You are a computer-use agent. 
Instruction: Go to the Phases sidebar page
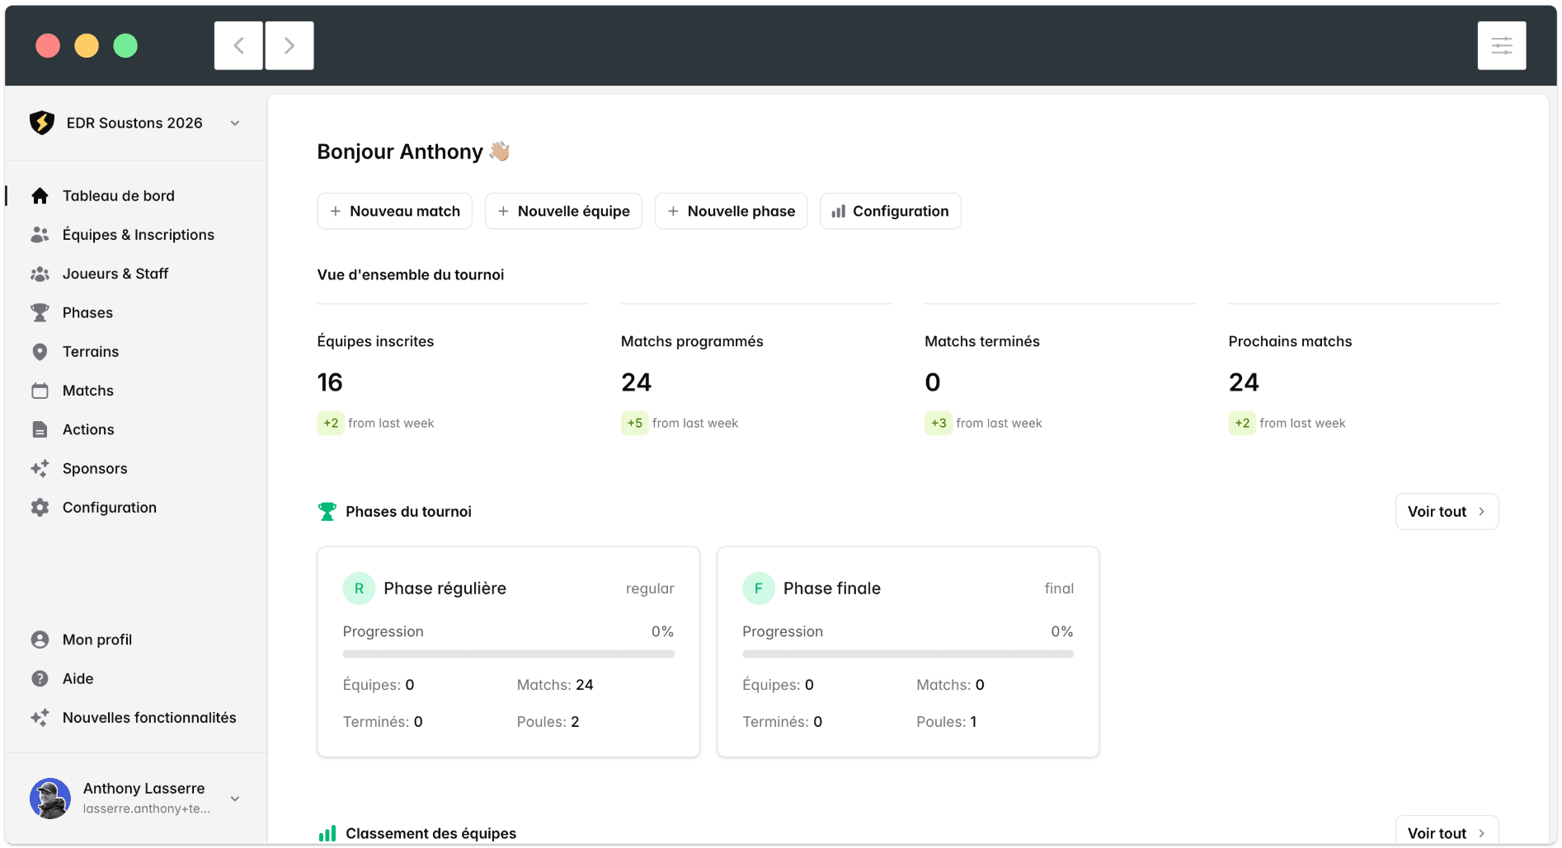coord(87,312)
